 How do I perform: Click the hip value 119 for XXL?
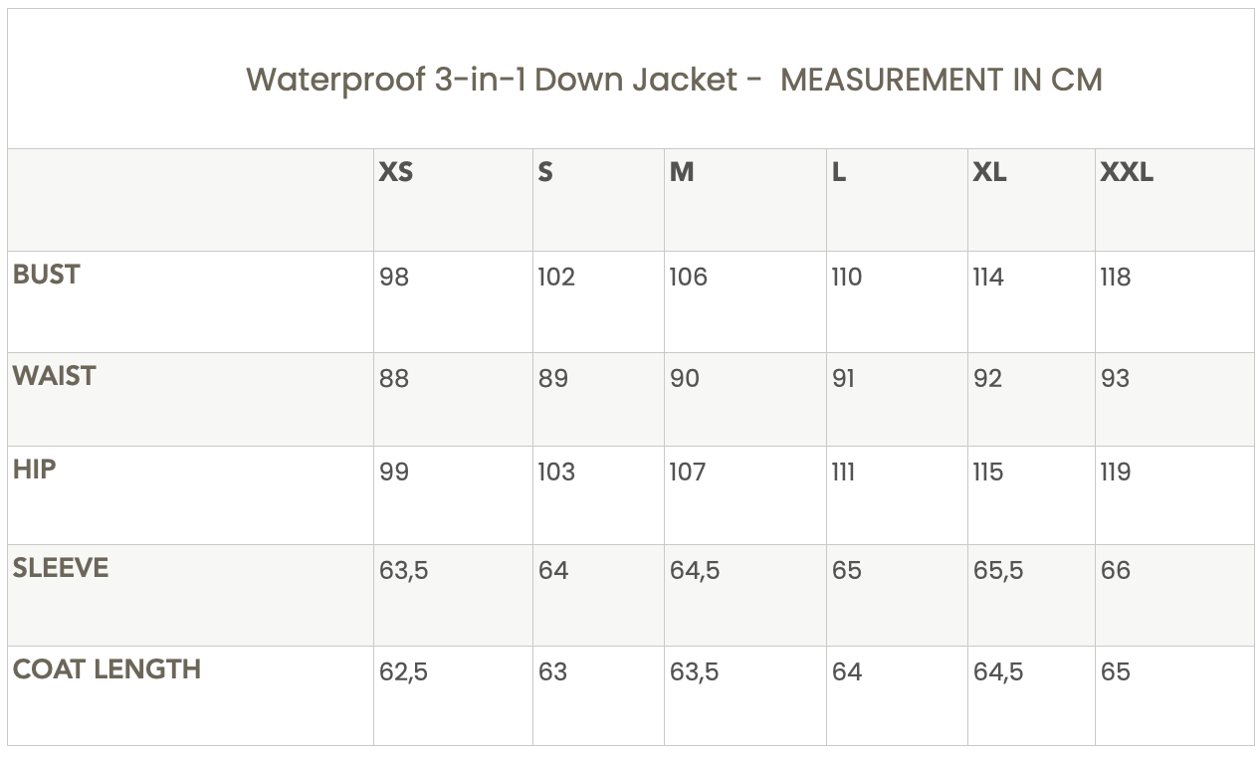coord(1116,473)
